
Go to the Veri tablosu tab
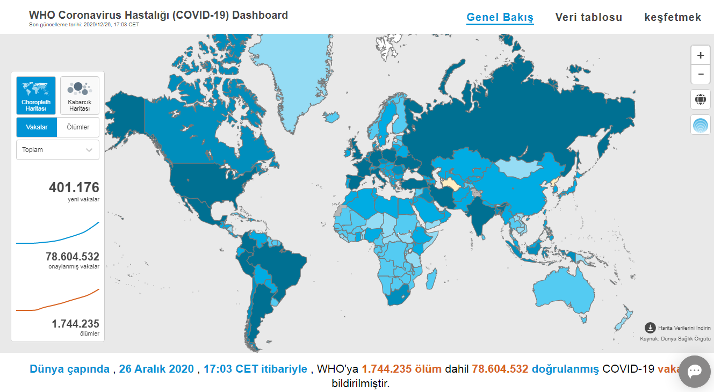tap(588, 17)
